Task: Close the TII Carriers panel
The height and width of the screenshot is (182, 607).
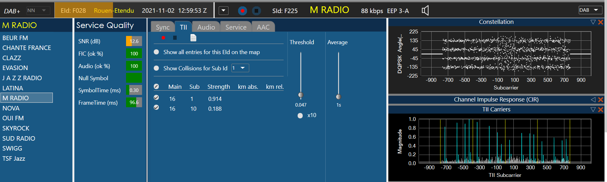Action: point(601,109)
